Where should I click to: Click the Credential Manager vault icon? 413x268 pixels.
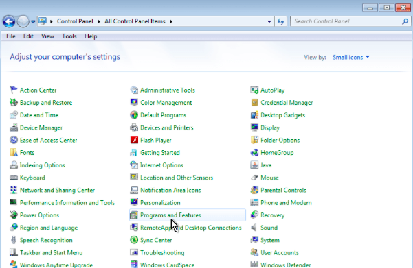click(x=254, y=103)
